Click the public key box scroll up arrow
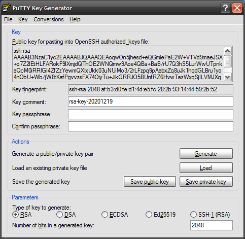This screenshot has height=239, width=245. point(228,51)
